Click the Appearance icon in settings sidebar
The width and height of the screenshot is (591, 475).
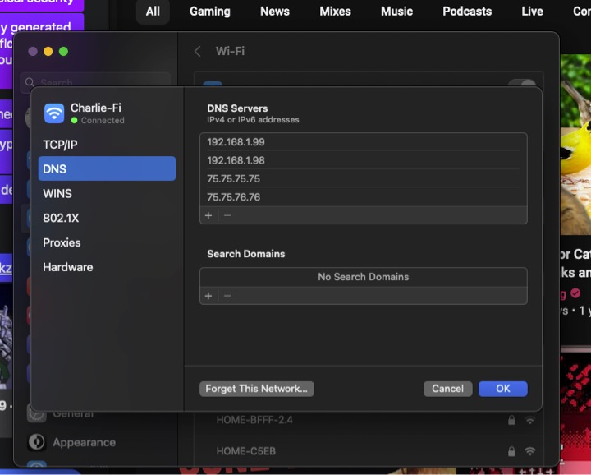36,442
